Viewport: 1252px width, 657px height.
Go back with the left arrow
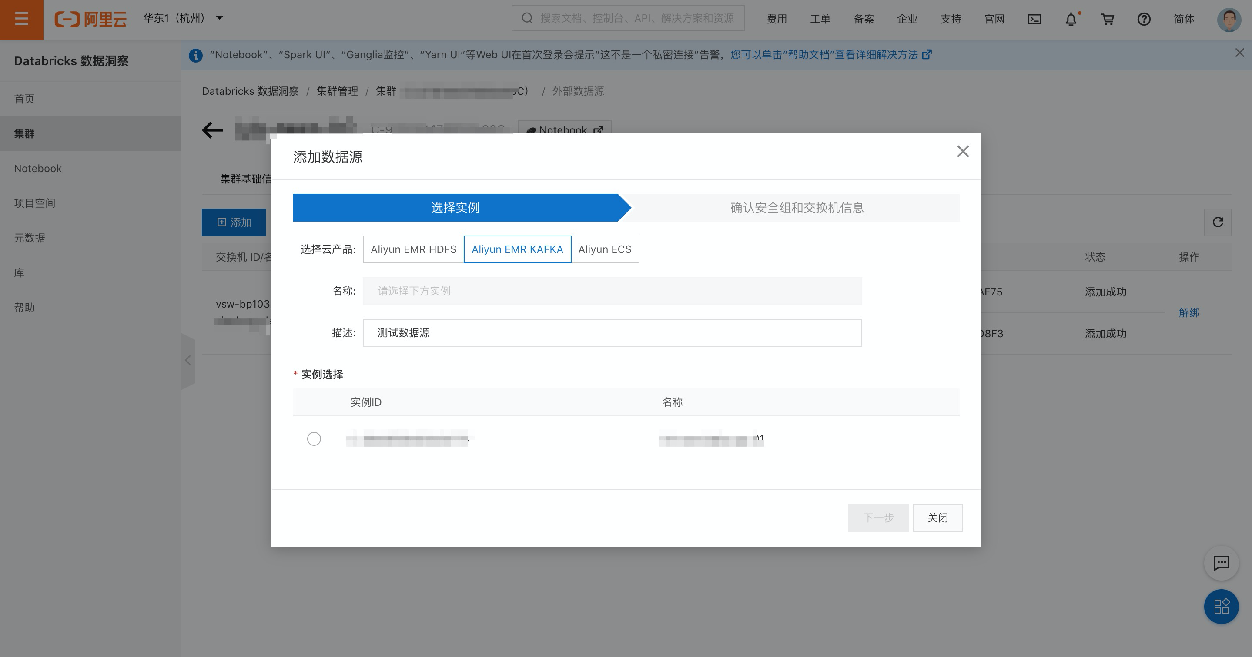(x=212, y=130)
